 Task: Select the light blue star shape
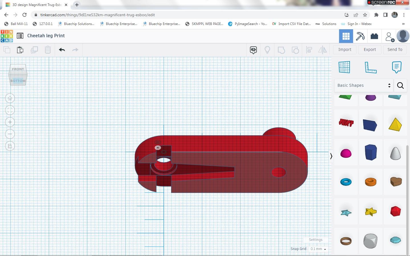[x=346, y=212]
